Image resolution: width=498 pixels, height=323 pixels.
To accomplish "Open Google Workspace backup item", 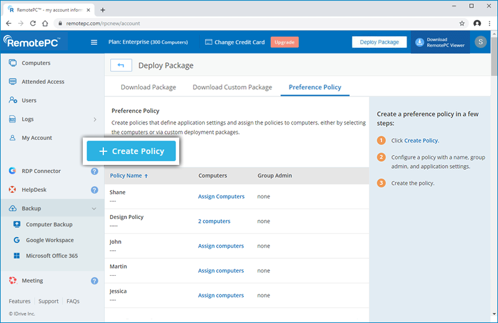I will click(x=50, y=240).
